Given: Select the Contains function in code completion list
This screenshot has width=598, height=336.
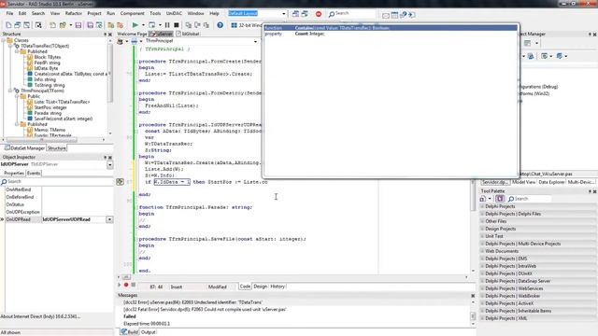Looking at the screenshot, I should [x=391, y=28].
